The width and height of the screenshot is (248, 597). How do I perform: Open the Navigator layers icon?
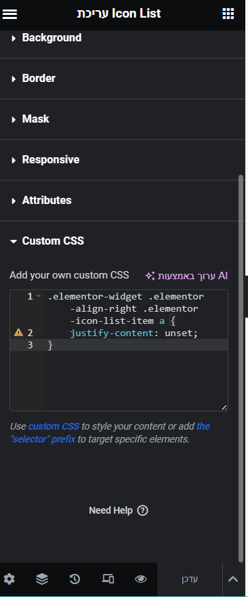[42, 579]
